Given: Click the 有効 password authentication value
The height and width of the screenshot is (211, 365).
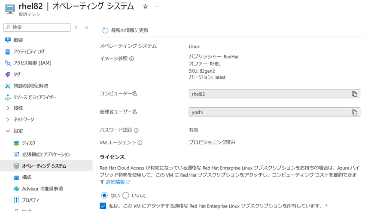Looking at the screenshot, I should [193, 130].
